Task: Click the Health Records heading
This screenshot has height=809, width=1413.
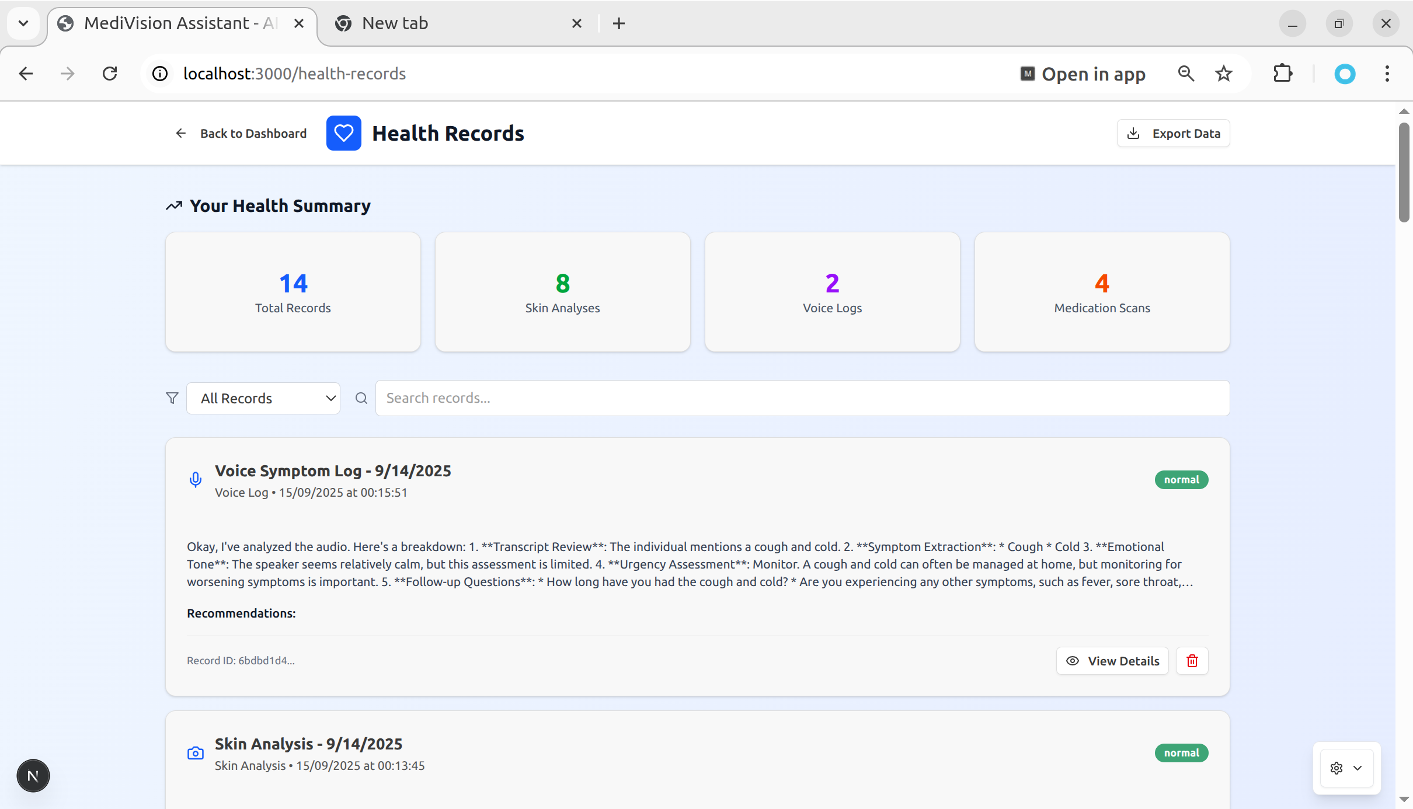Action: (x=448, y=133)
